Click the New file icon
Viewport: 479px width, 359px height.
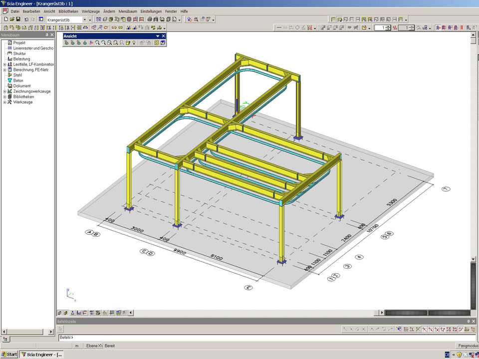coord(5,19)
